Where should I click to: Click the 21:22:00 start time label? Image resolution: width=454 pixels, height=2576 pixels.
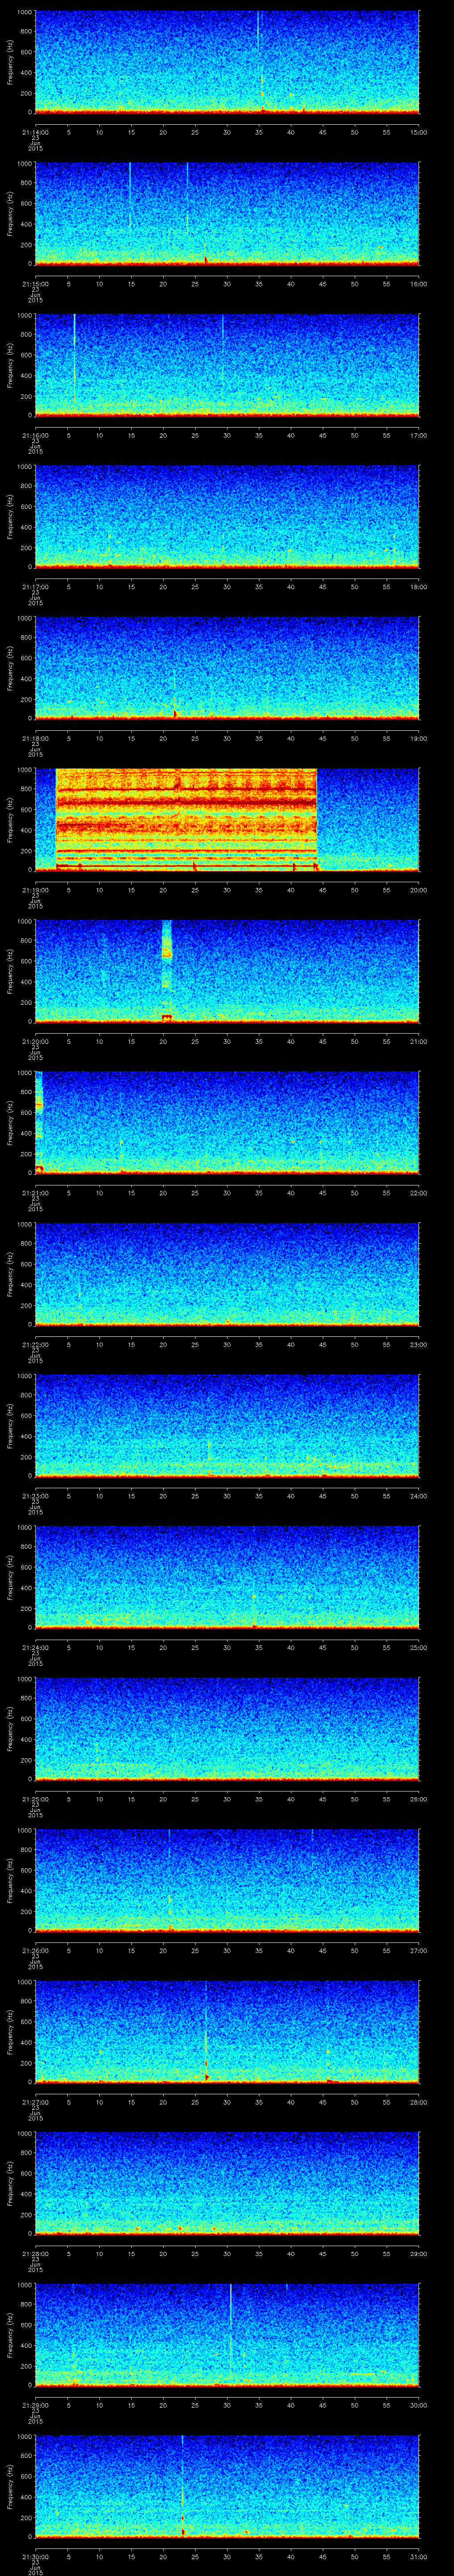[36, 1344]
